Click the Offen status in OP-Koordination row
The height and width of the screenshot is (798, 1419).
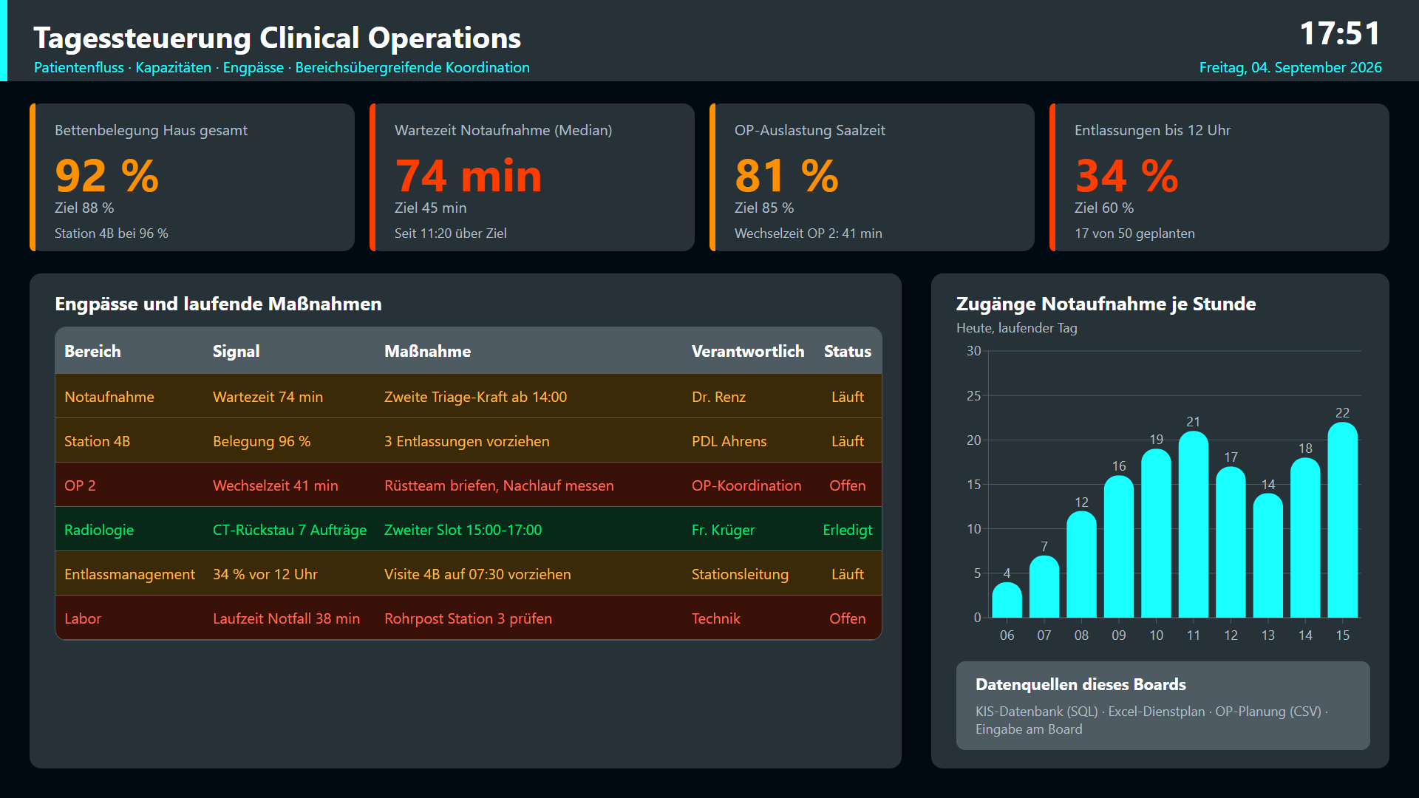tap(848, 485)
